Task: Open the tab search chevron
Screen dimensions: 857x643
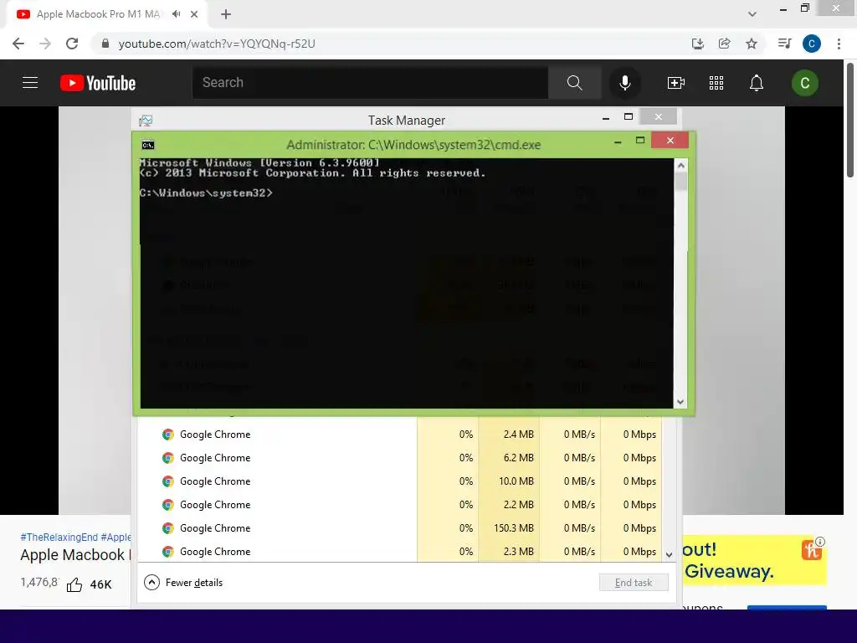Action: pos(752,14)
